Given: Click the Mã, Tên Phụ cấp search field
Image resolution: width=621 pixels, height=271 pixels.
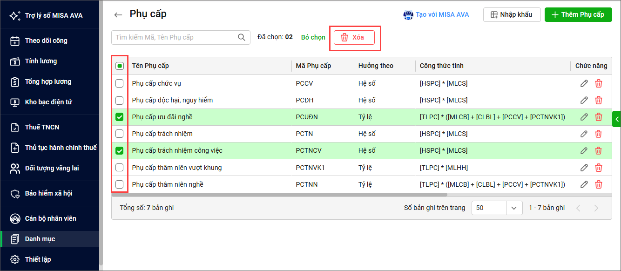Looking at the screenshot, I should pyautogui.click(x=175, y=37).
